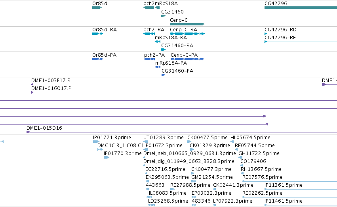
Task: Click the mRpS18A gene label
Action: [166, 4]
